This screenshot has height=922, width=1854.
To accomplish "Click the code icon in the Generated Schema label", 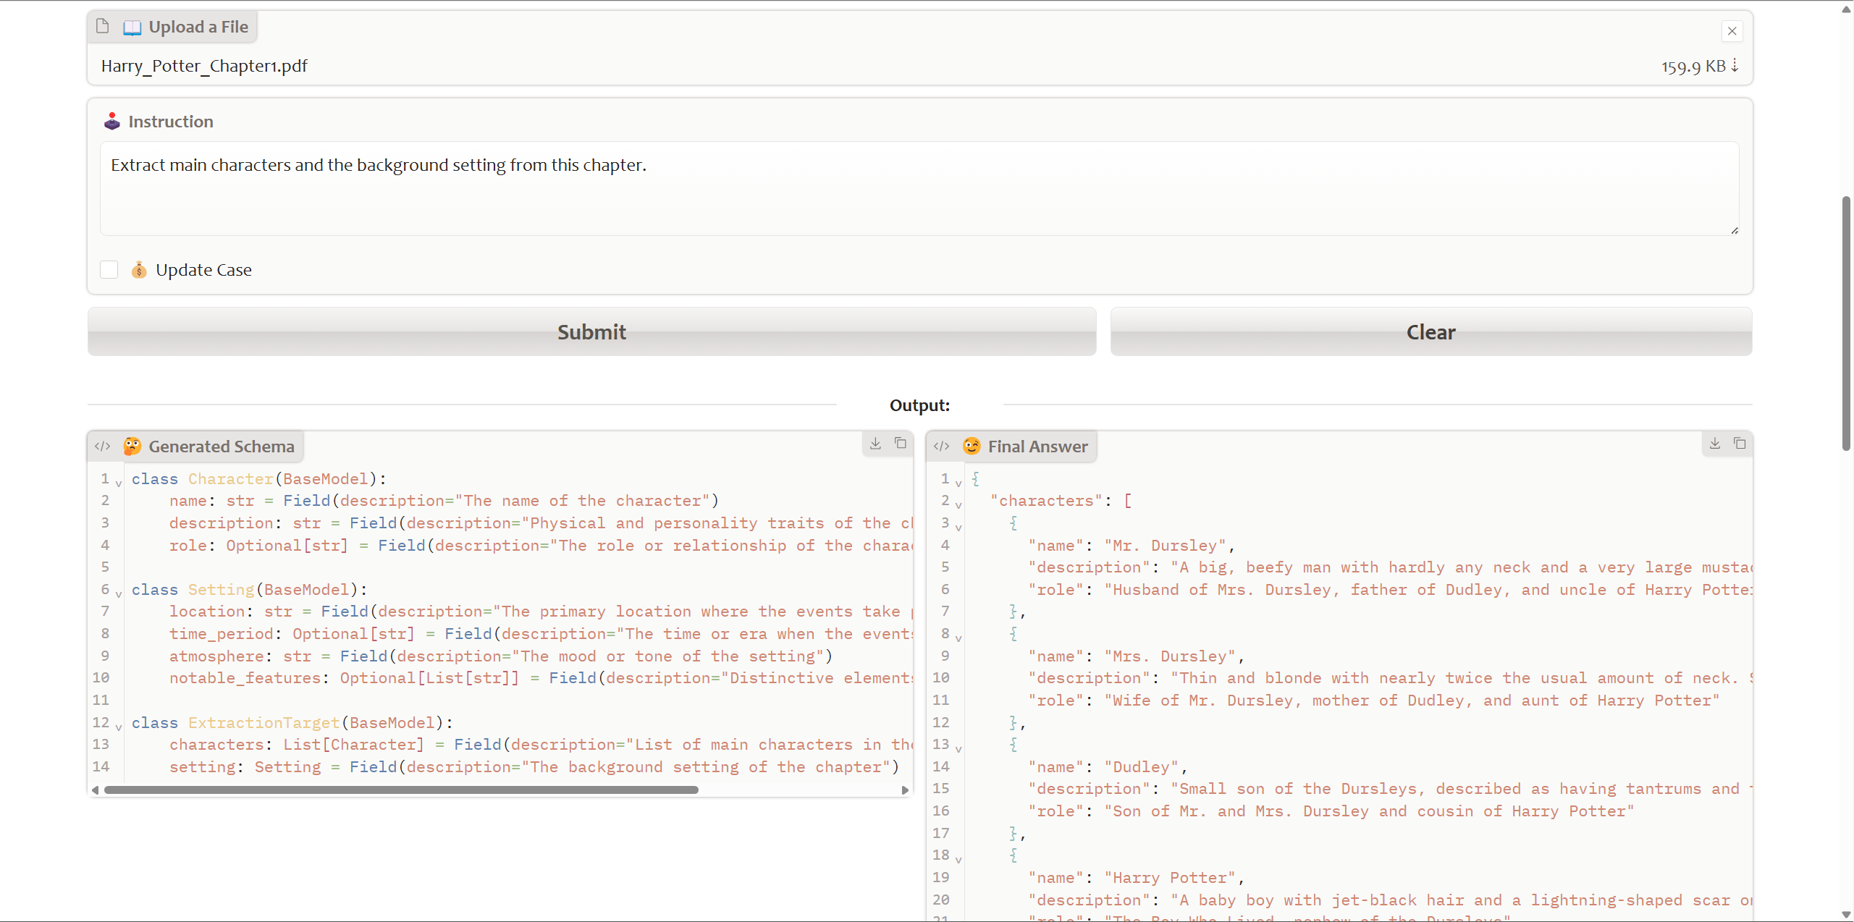I will click(x=103, y=446).
